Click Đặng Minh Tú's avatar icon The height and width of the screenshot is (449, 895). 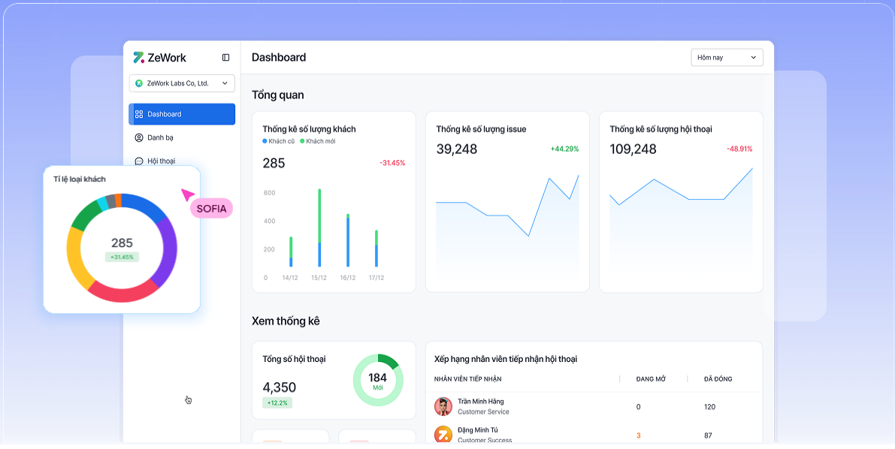click(443, 434)
